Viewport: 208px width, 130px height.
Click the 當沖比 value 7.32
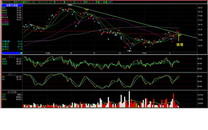click(x=21, y=49)
